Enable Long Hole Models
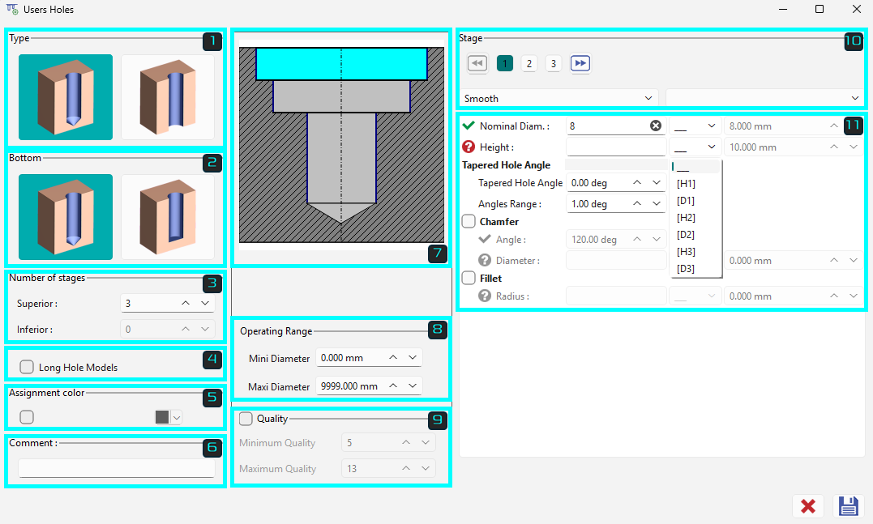Viewport: 873px width, 524px height. pos(26,366)
